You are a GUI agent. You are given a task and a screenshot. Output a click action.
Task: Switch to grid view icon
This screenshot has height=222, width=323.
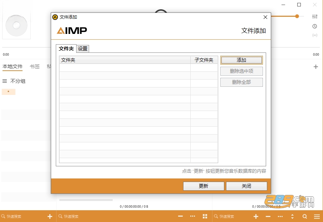[205, 216]
